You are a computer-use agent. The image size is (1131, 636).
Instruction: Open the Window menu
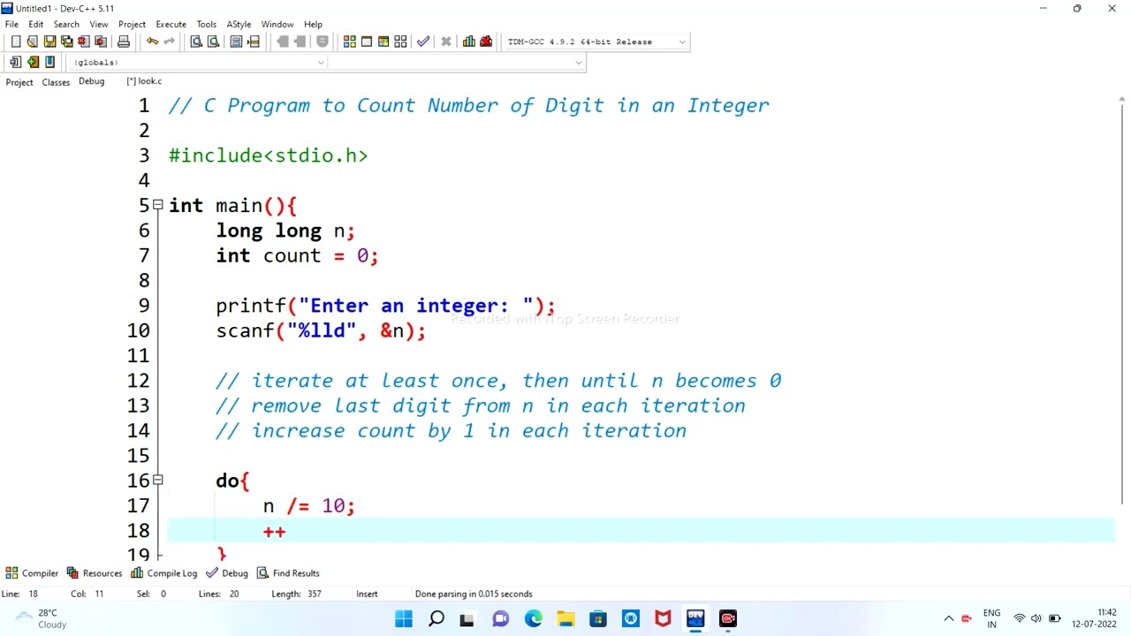tap(277, 24)
